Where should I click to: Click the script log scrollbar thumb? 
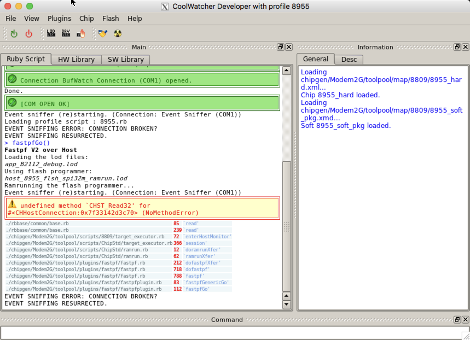(x=287, y=226)
